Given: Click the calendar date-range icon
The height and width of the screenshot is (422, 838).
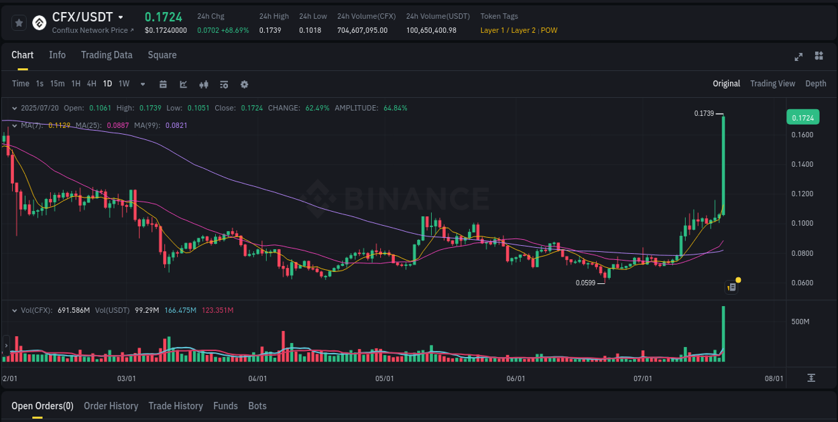Looking at the screenshot, I should pos(163,84).
